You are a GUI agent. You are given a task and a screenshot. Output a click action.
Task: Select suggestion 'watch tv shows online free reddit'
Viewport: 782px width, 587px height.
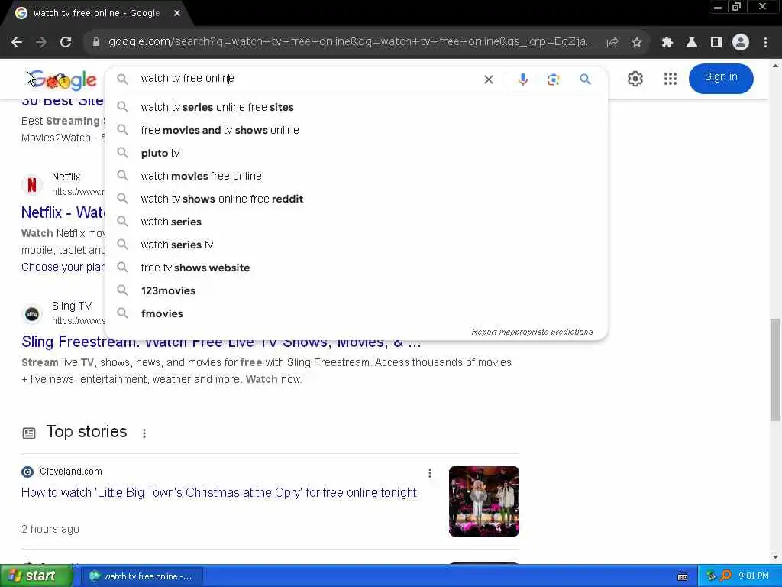[x=356, y=199]
